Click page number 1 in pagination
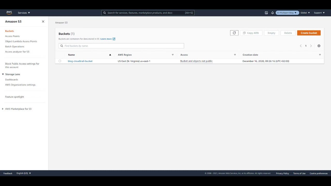 [x=306, y=46]
